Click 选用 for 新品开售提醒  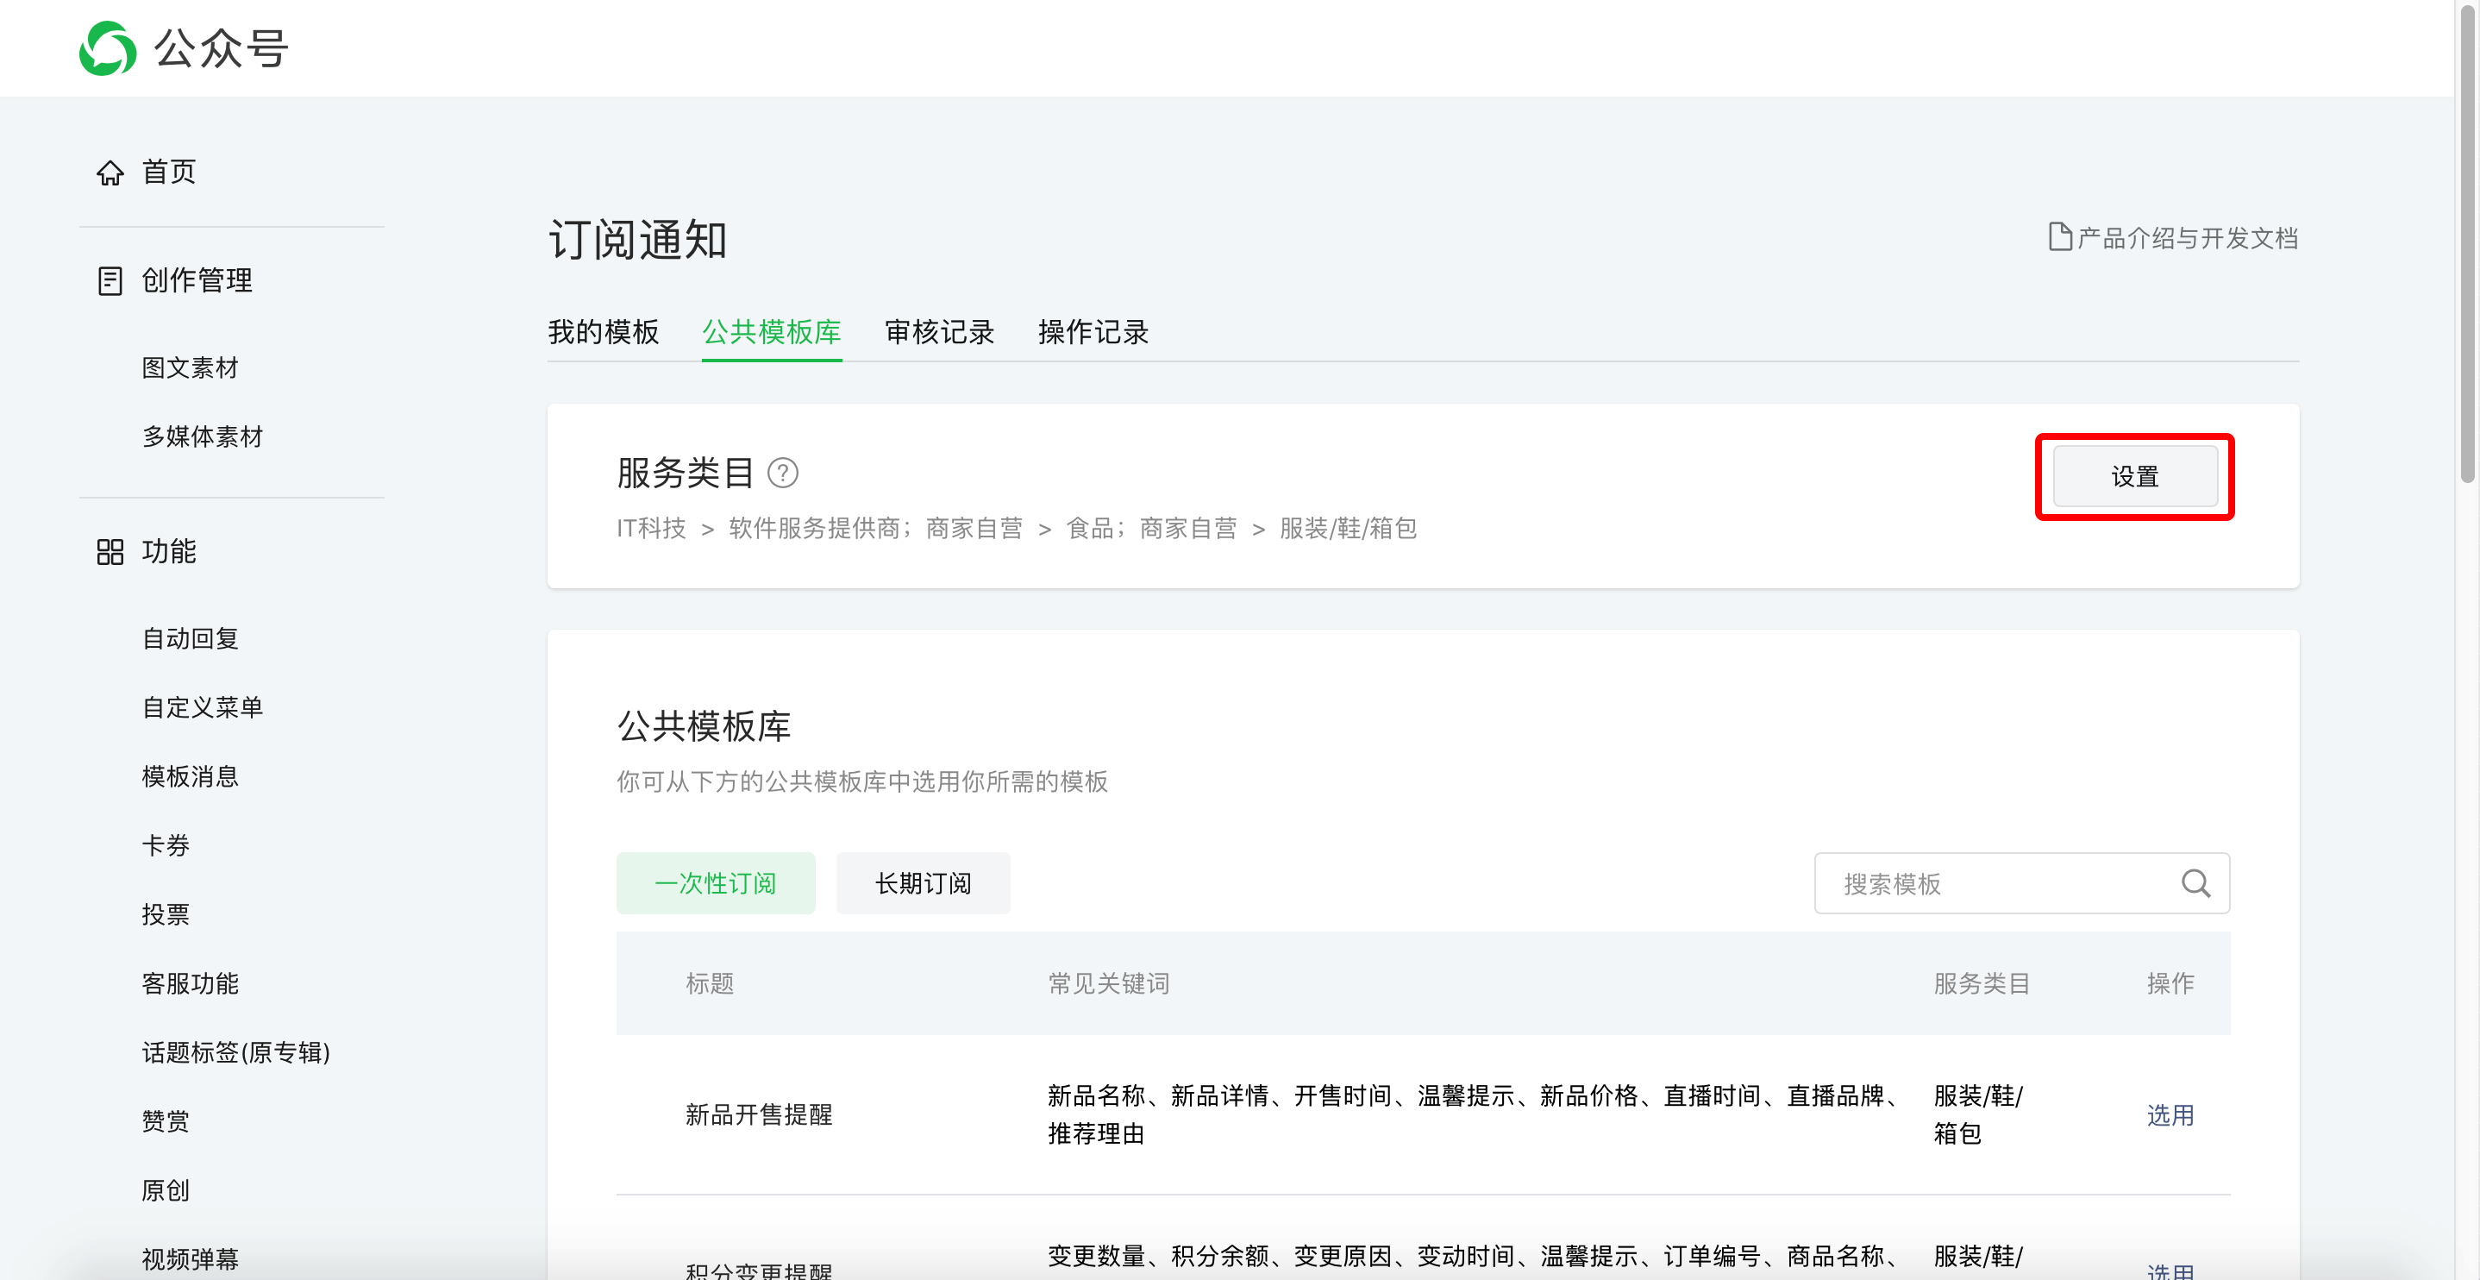click(x=2170, y=1115)
